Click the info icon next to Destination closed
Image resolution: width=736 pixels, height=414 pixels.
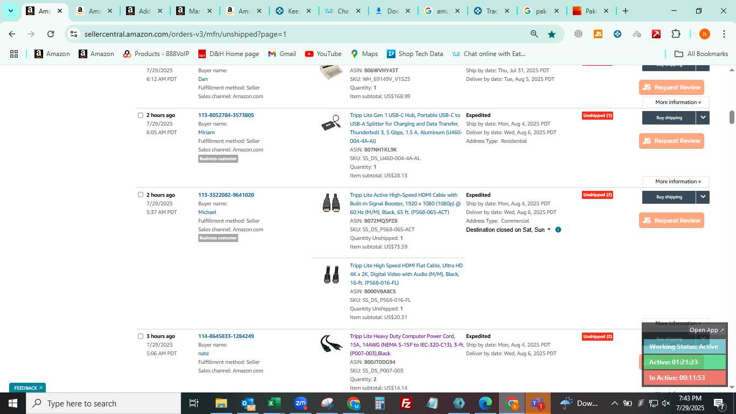click(x=558, y=230)
